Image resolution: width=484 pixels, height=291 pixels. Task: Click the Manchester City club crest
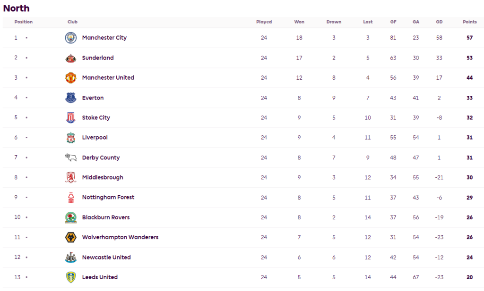click(70, 38)
